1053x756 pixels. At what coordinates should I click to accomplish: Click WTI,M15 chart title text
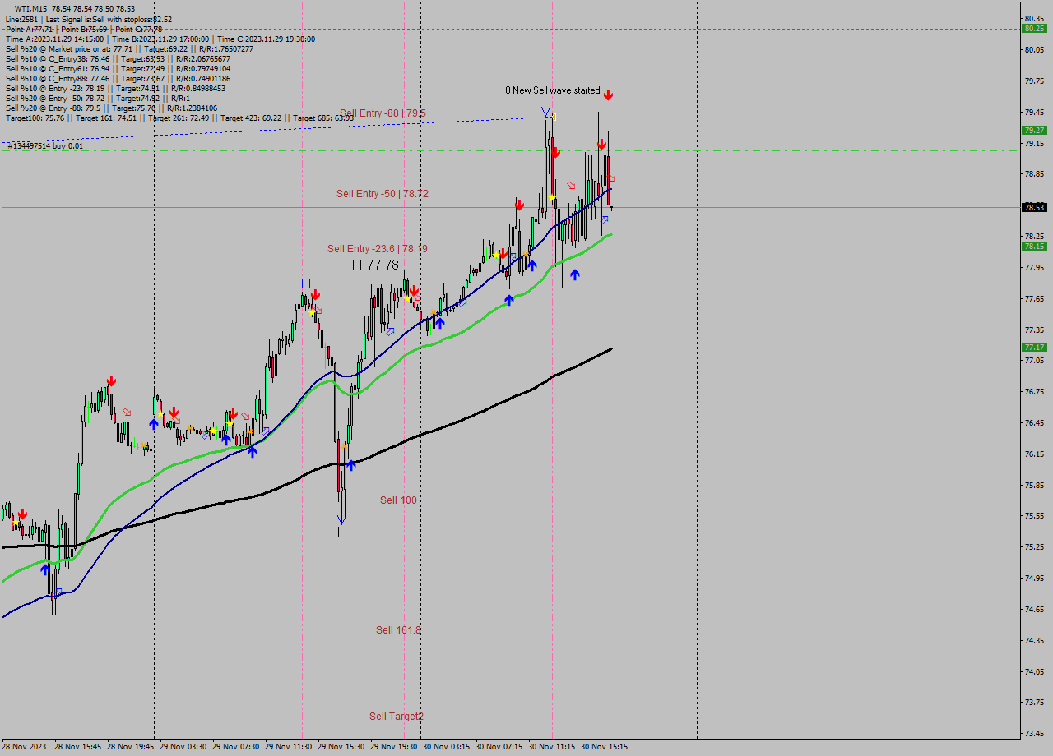click(75, 8)
